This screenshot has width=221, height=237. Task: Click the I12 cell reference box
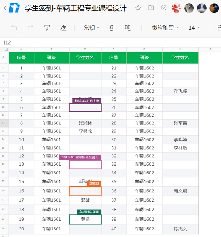(8, 42)
